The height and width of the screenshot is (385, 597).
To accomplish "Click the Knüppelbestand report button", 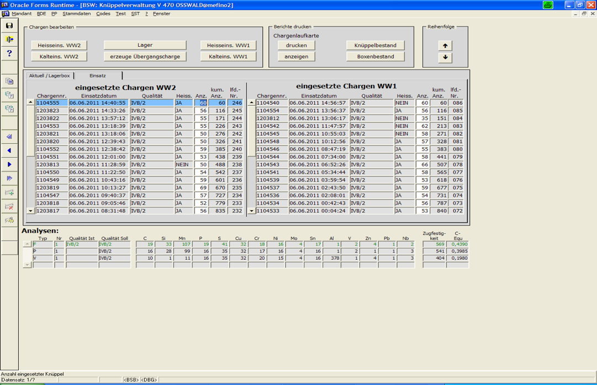I will point(376,45).
